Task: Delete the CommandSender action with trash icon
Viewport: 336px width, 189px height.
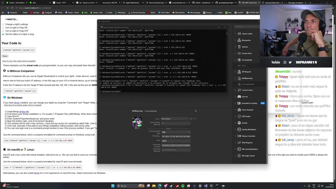Action: pos(196,111)
